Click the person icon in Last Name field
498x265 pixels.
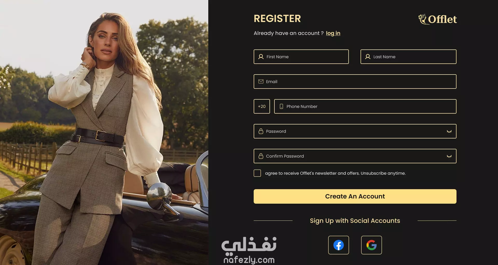click(x=368, y=57)
